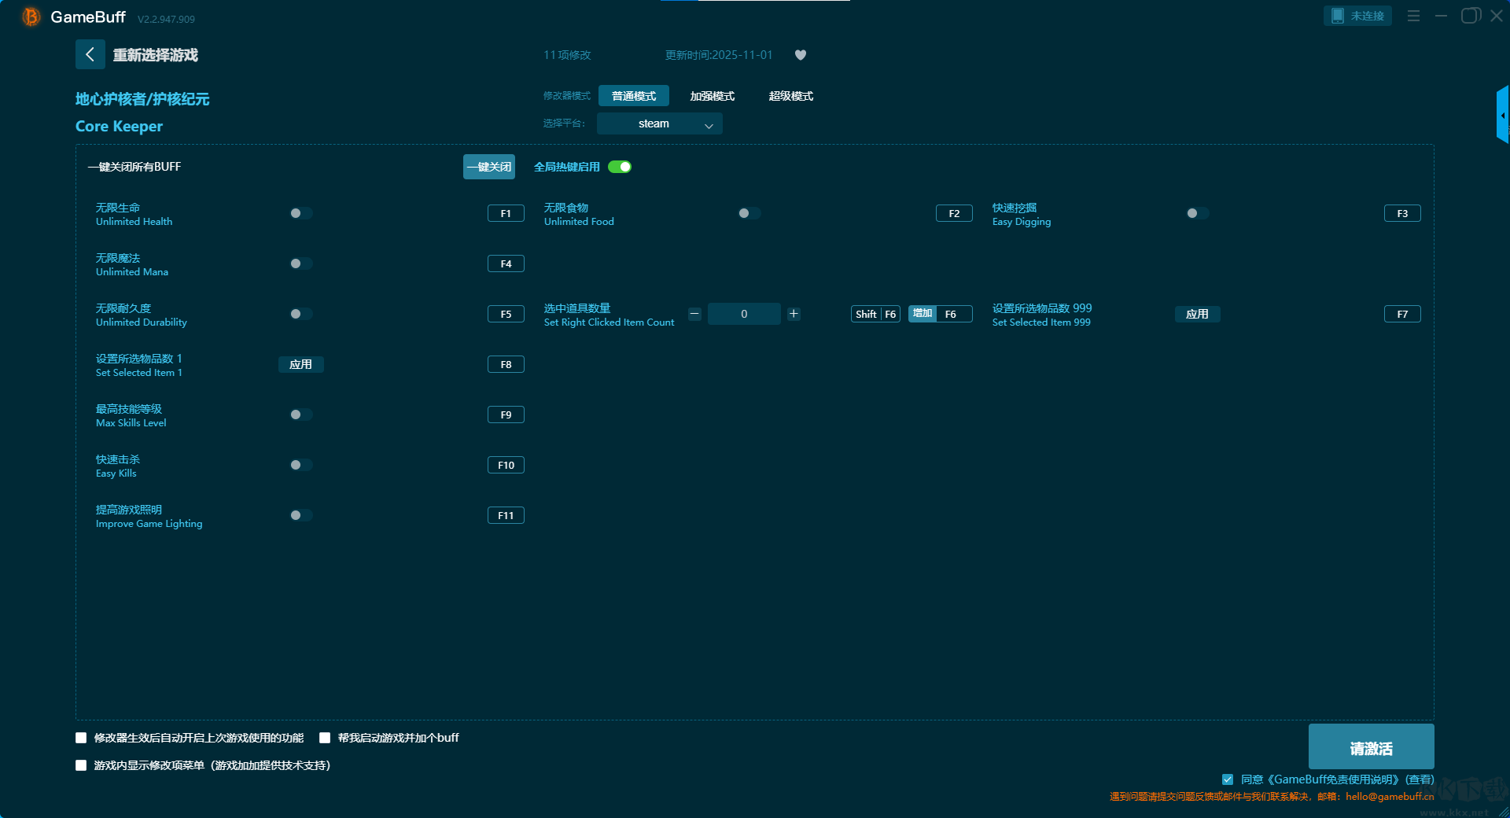Image resolution: width=1510 pixels, height=818 pixels.
Task: Enable Easy Digging switch
Action: (x=1197, y=213)
